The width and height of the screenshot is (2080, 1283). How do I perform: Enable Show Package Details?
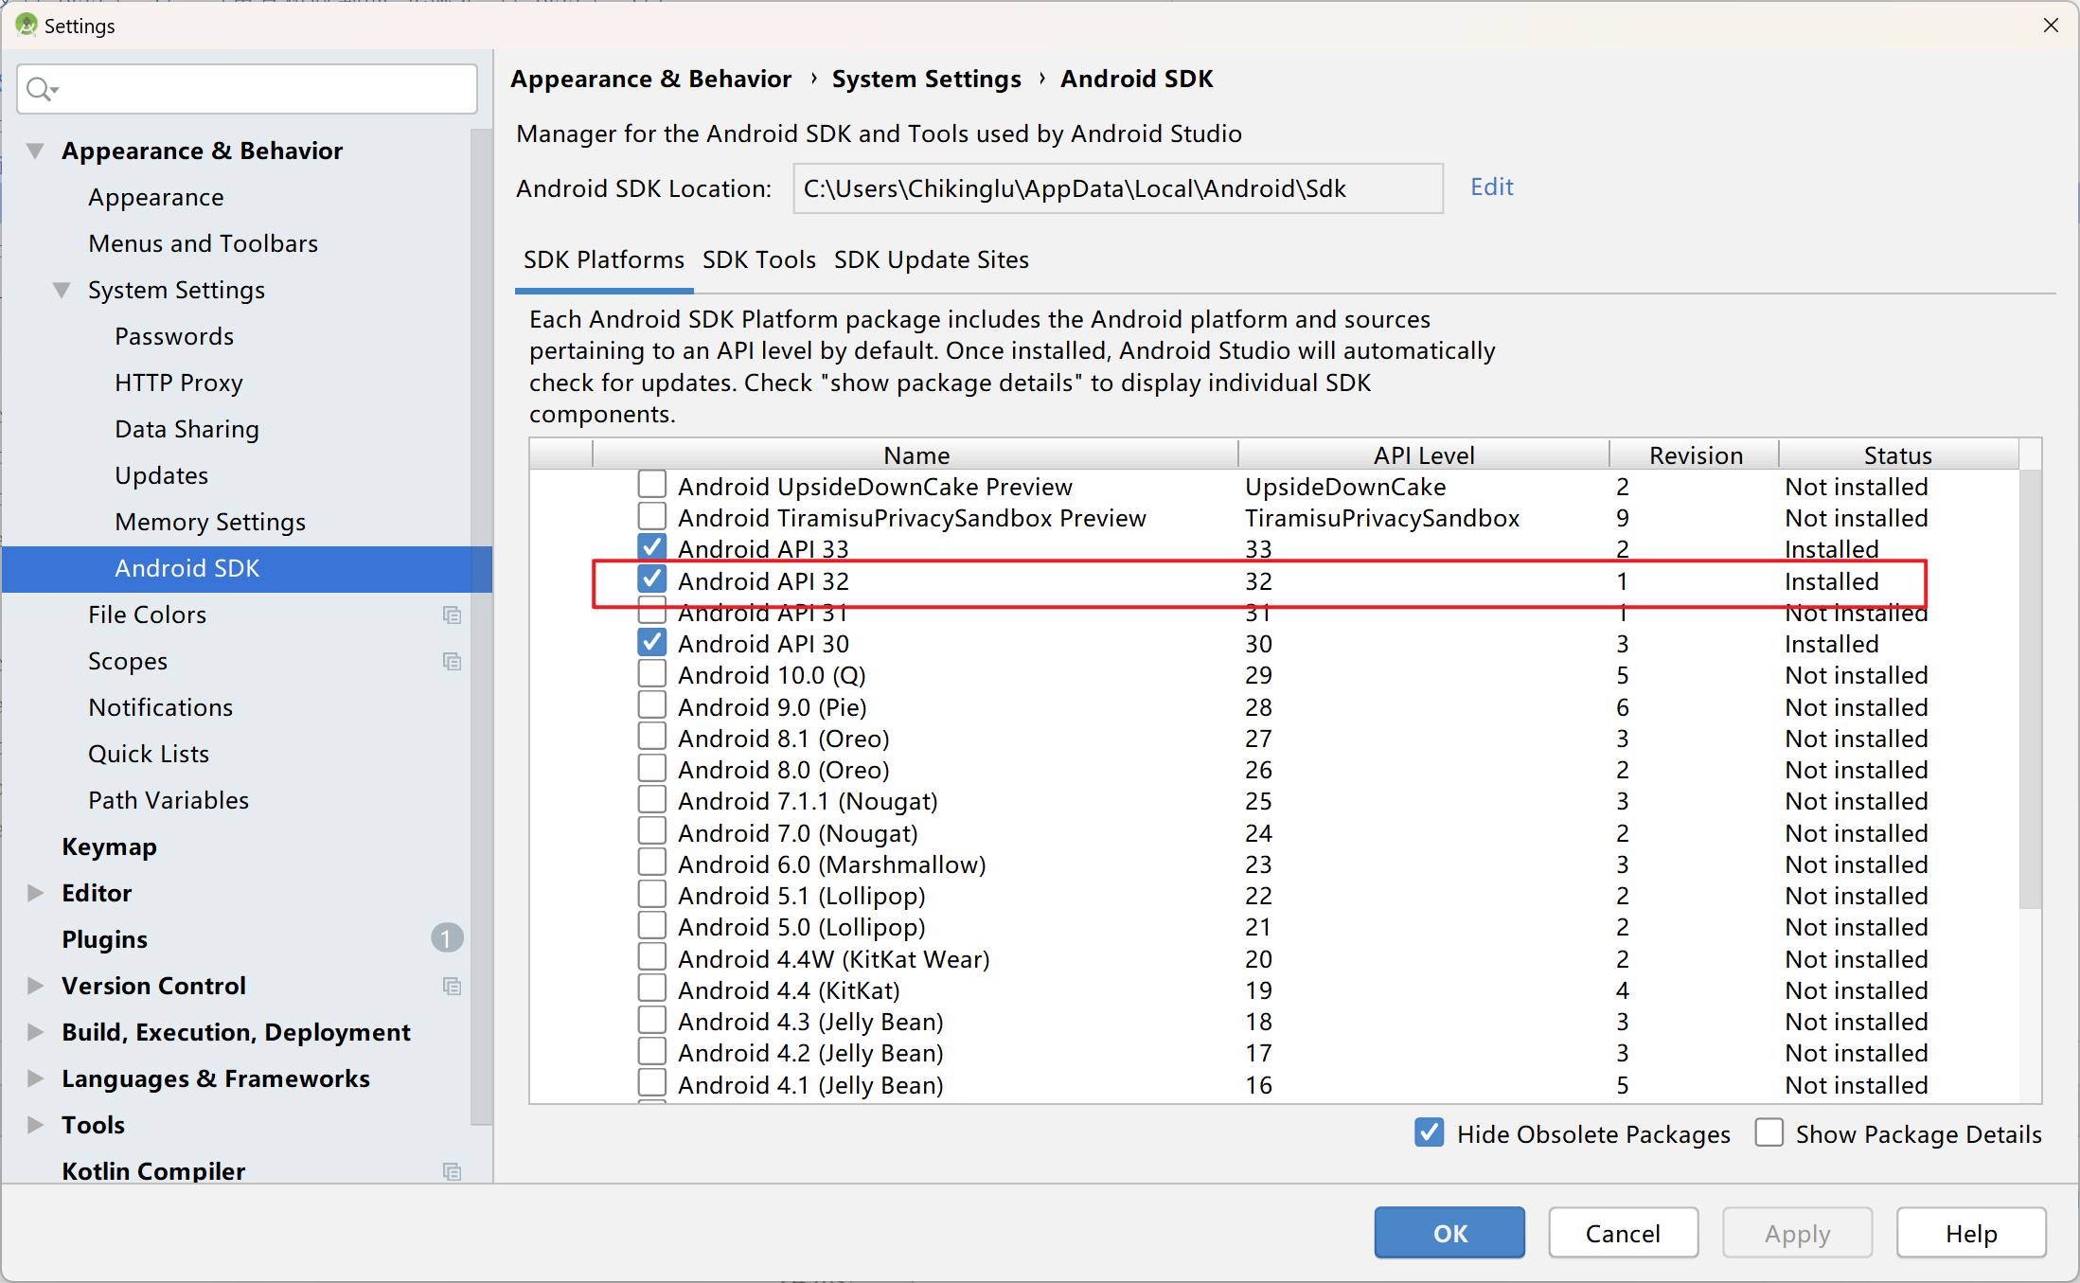[x=1769, y=1132]
